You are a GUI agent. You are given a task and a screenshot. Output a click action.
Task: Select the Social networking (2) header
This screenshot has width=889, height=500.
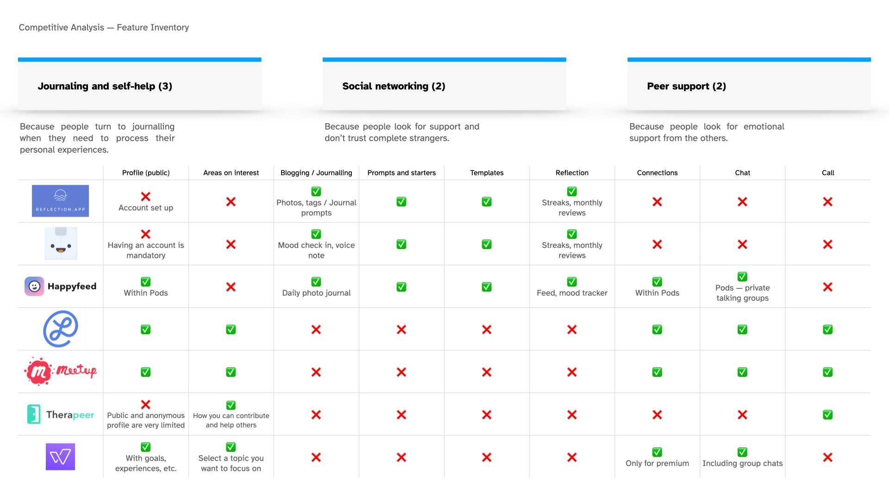tap(394, 86)
